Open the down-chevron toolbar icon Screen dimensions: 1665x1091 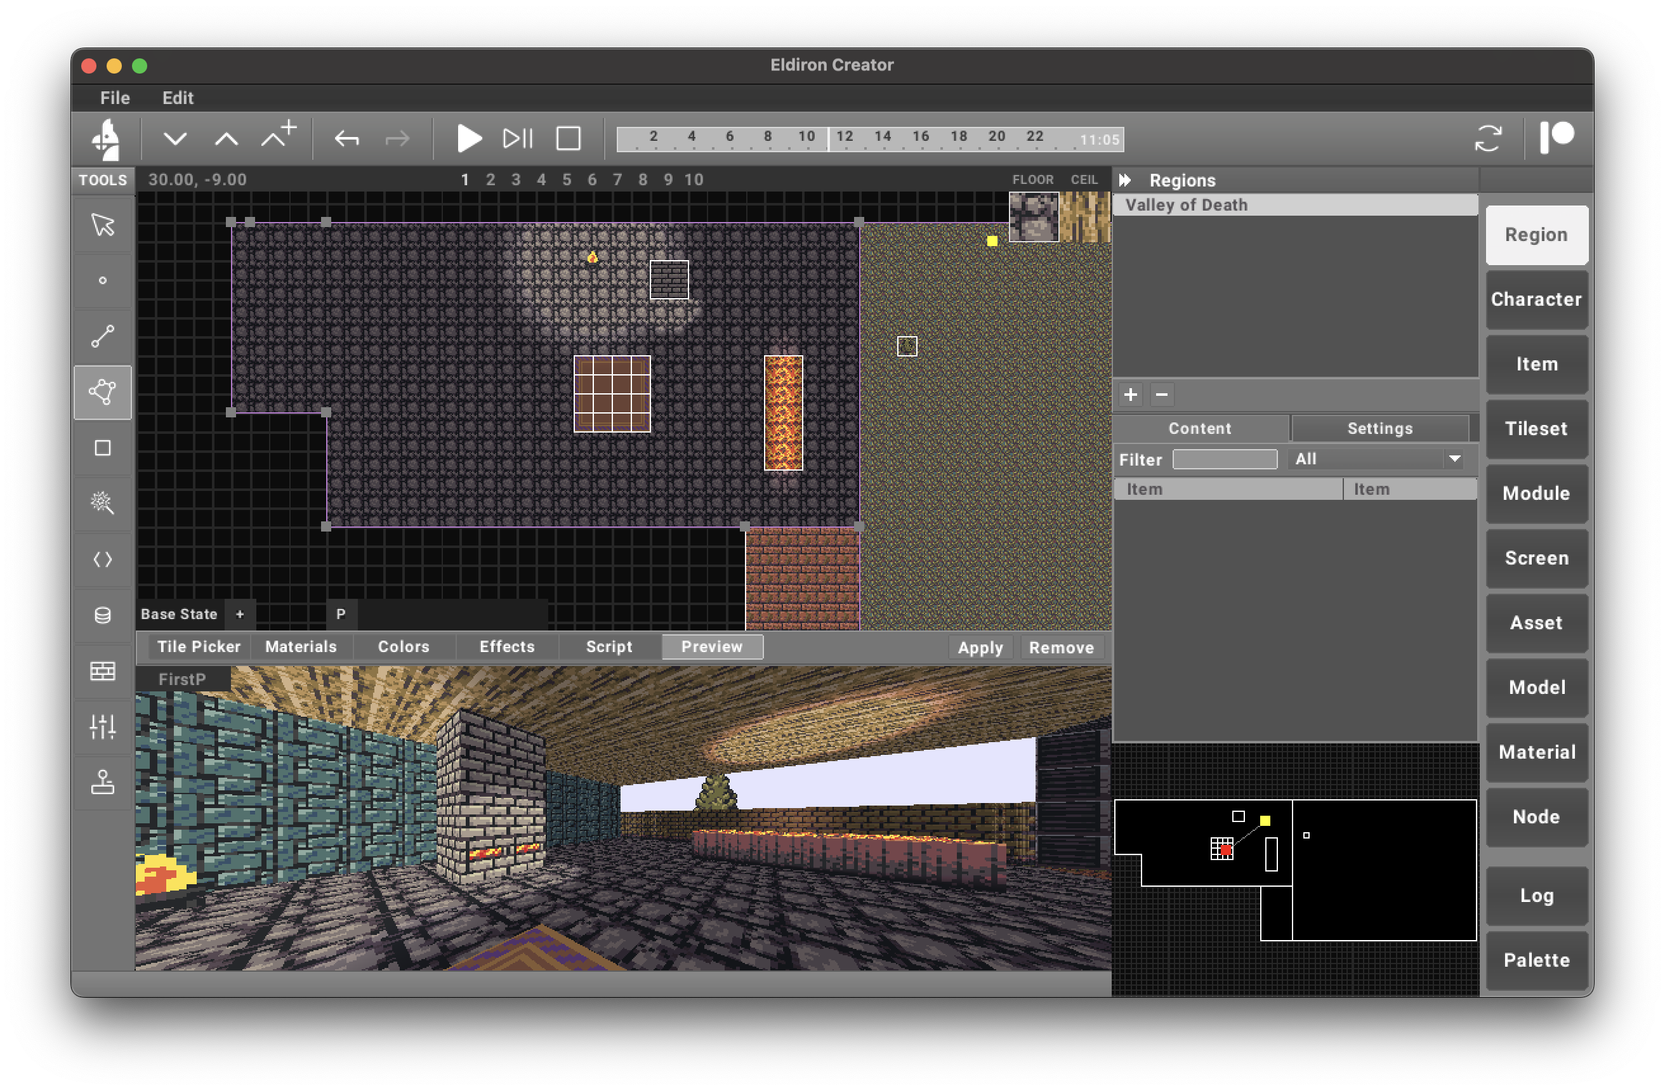[175, 139]
